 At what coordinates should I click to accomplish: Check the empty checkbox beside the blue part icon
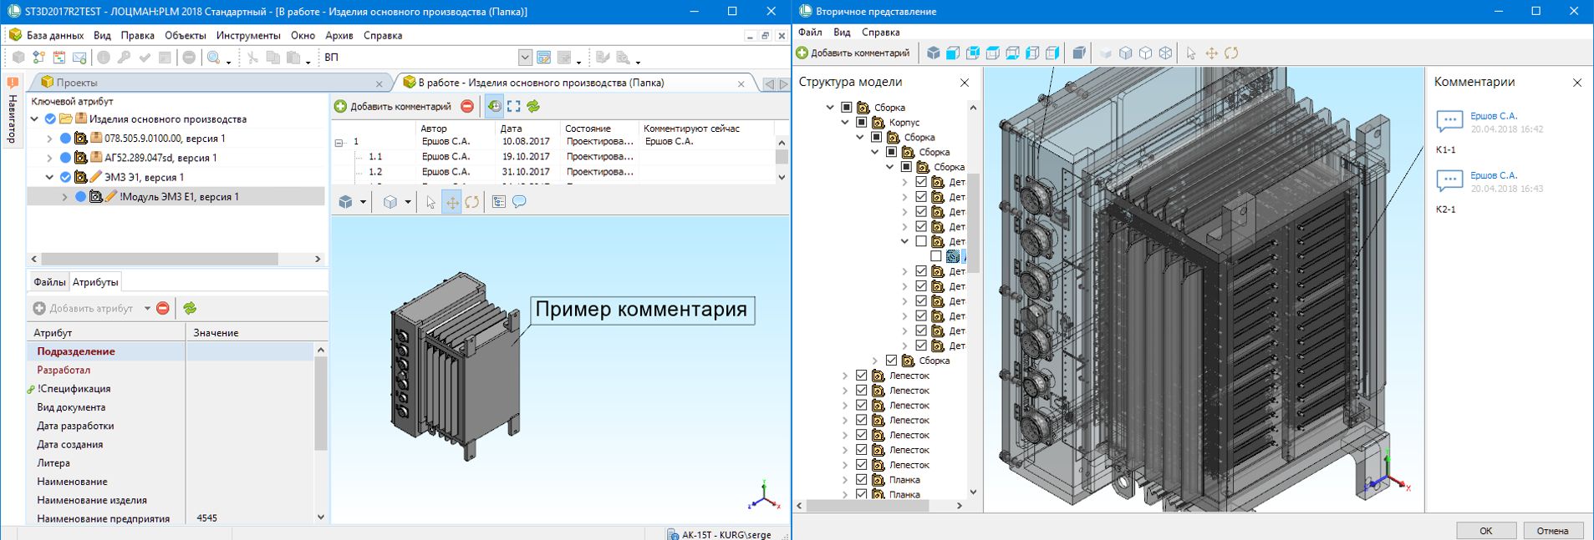[x=936, y=256]
